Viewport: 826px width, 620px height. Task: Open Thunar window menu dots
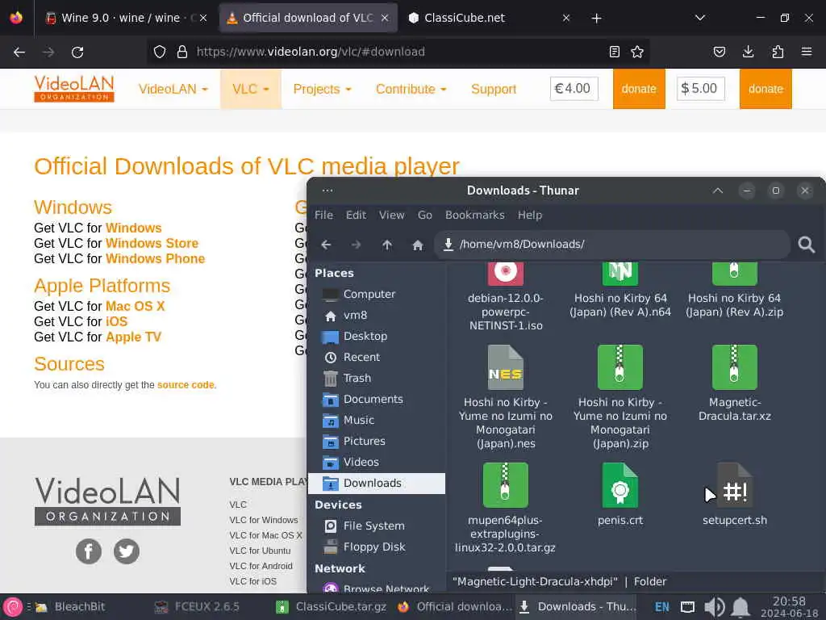pos(327,191)
